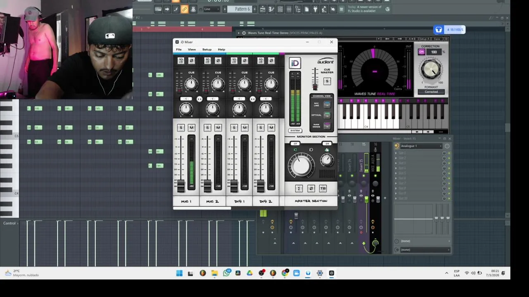The width and height of the screenshot is (529, 297).
Task: Open the Help menu in iD Mixer
Action: (222, 49)
